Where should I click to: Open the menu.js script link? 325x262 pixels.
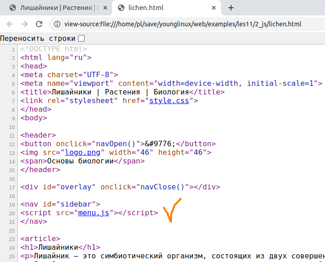point(94,213)
